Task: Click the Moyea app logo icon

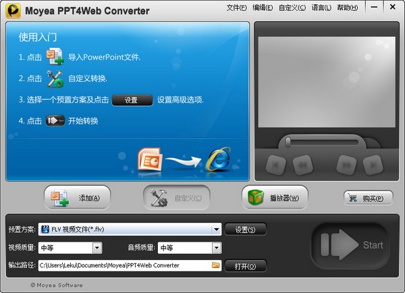Action: click(x=13, y=11)
